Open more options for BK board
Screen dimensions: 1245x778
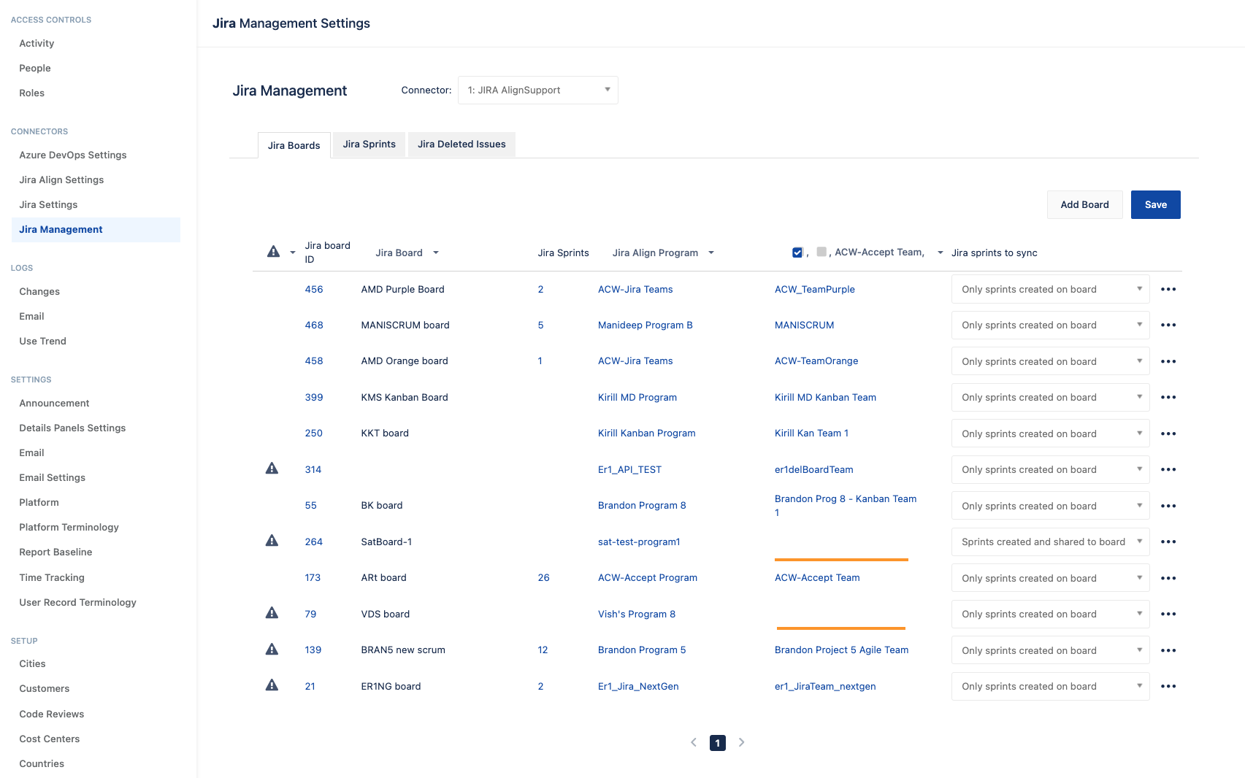click(x=1168, y=506)
